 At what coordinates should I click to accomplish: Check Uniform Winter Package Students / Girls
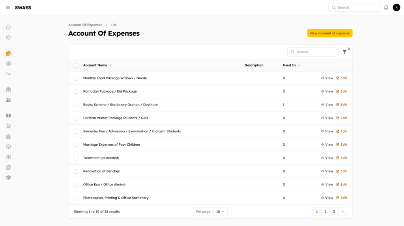[x=76, y=118]
